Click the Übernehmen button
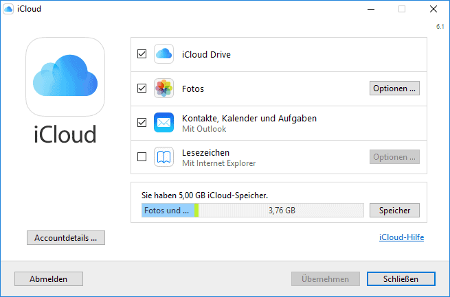Image resolution: width=450 pixels, height=297 pixels. (x=326, y=279)
